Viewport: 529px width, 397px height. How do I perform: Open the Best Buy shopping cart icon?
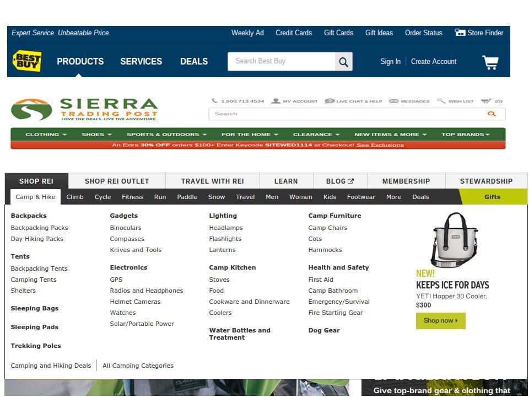[490, 62]
